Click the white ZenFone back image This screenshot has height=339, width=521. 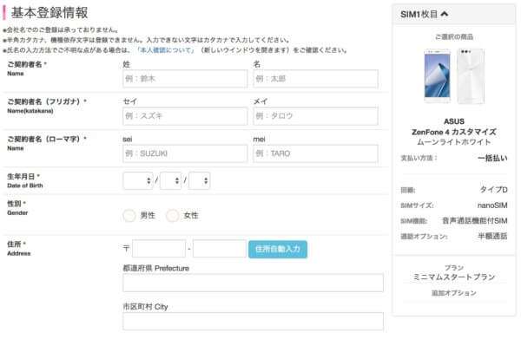(x=471, y=76)
